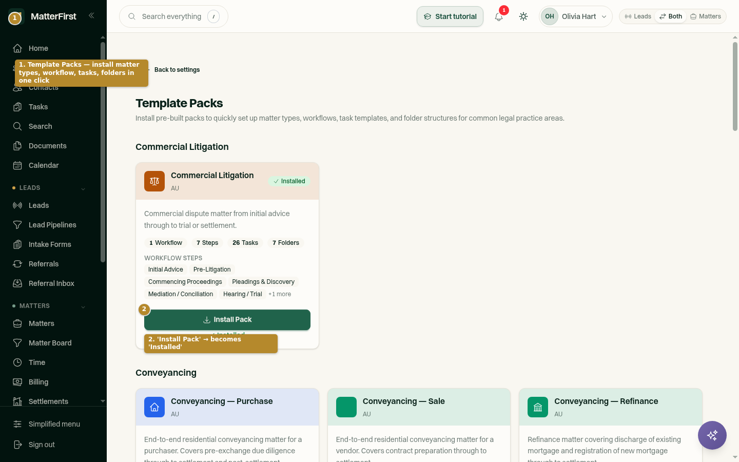This screenshot has width=739, height=462.
Task: Click the Sign out door icon
Action: [x=17, y=445]
